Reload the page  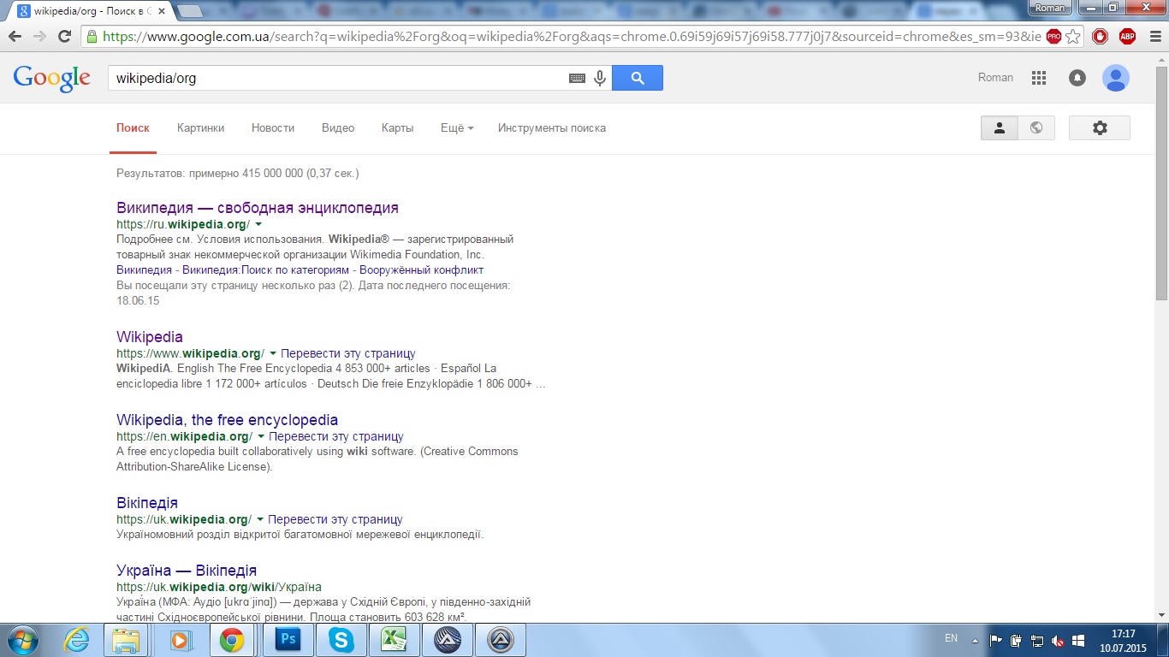64,37
